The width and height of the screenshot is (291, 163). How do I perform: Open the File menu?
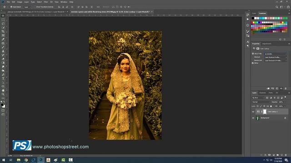point(8,2)
